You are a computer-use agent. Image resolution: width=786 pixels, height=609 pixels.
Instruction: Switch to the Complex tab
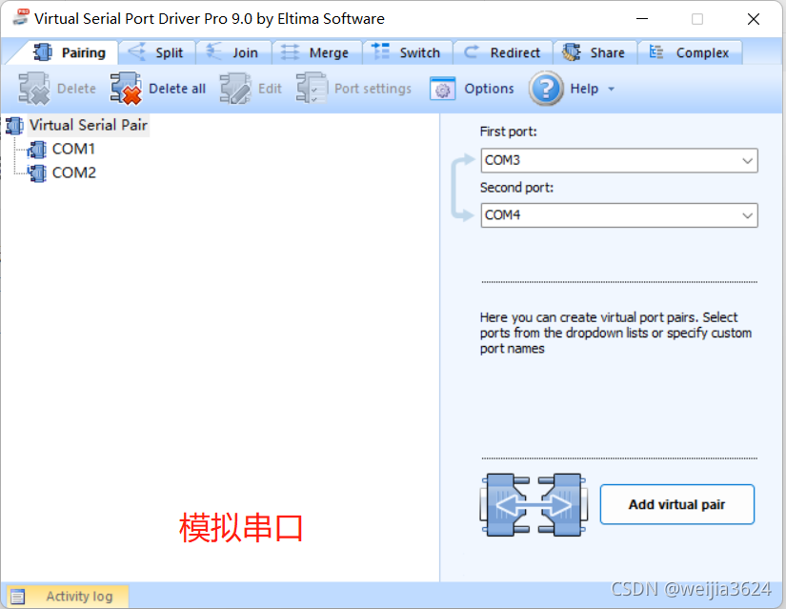tap(690, 52)
